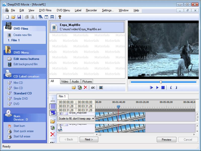Click the ABC rename material icon
Image resolution: width=201 pixels, height=151 pixels.
pos(93,88)
